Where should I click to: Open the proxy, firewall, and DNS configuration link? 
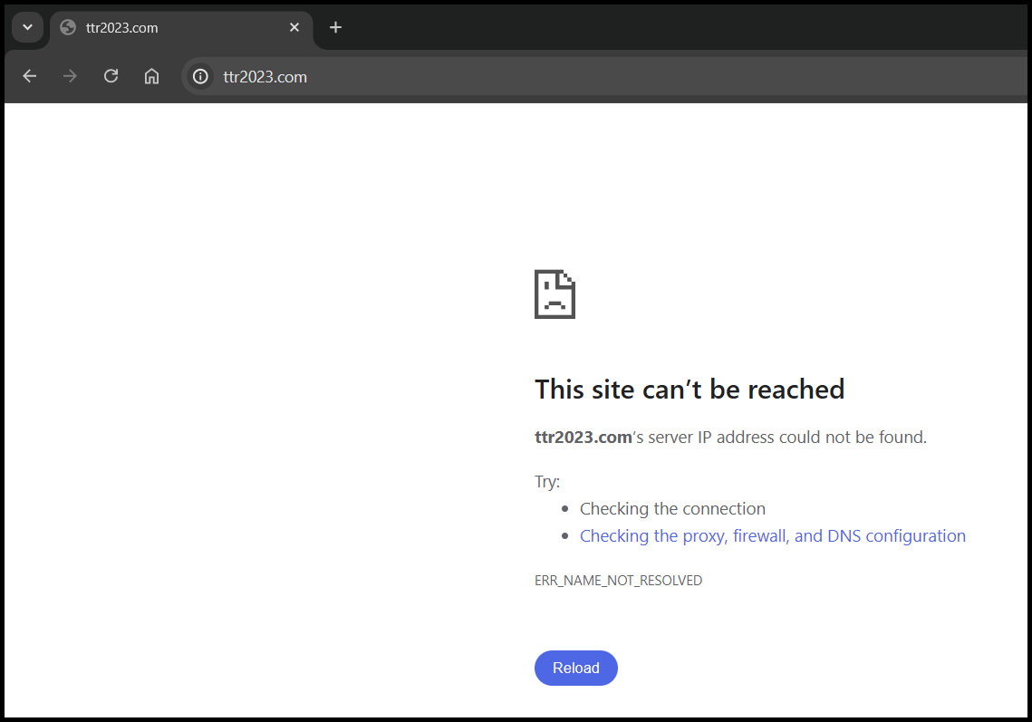[x=772, y=536]
